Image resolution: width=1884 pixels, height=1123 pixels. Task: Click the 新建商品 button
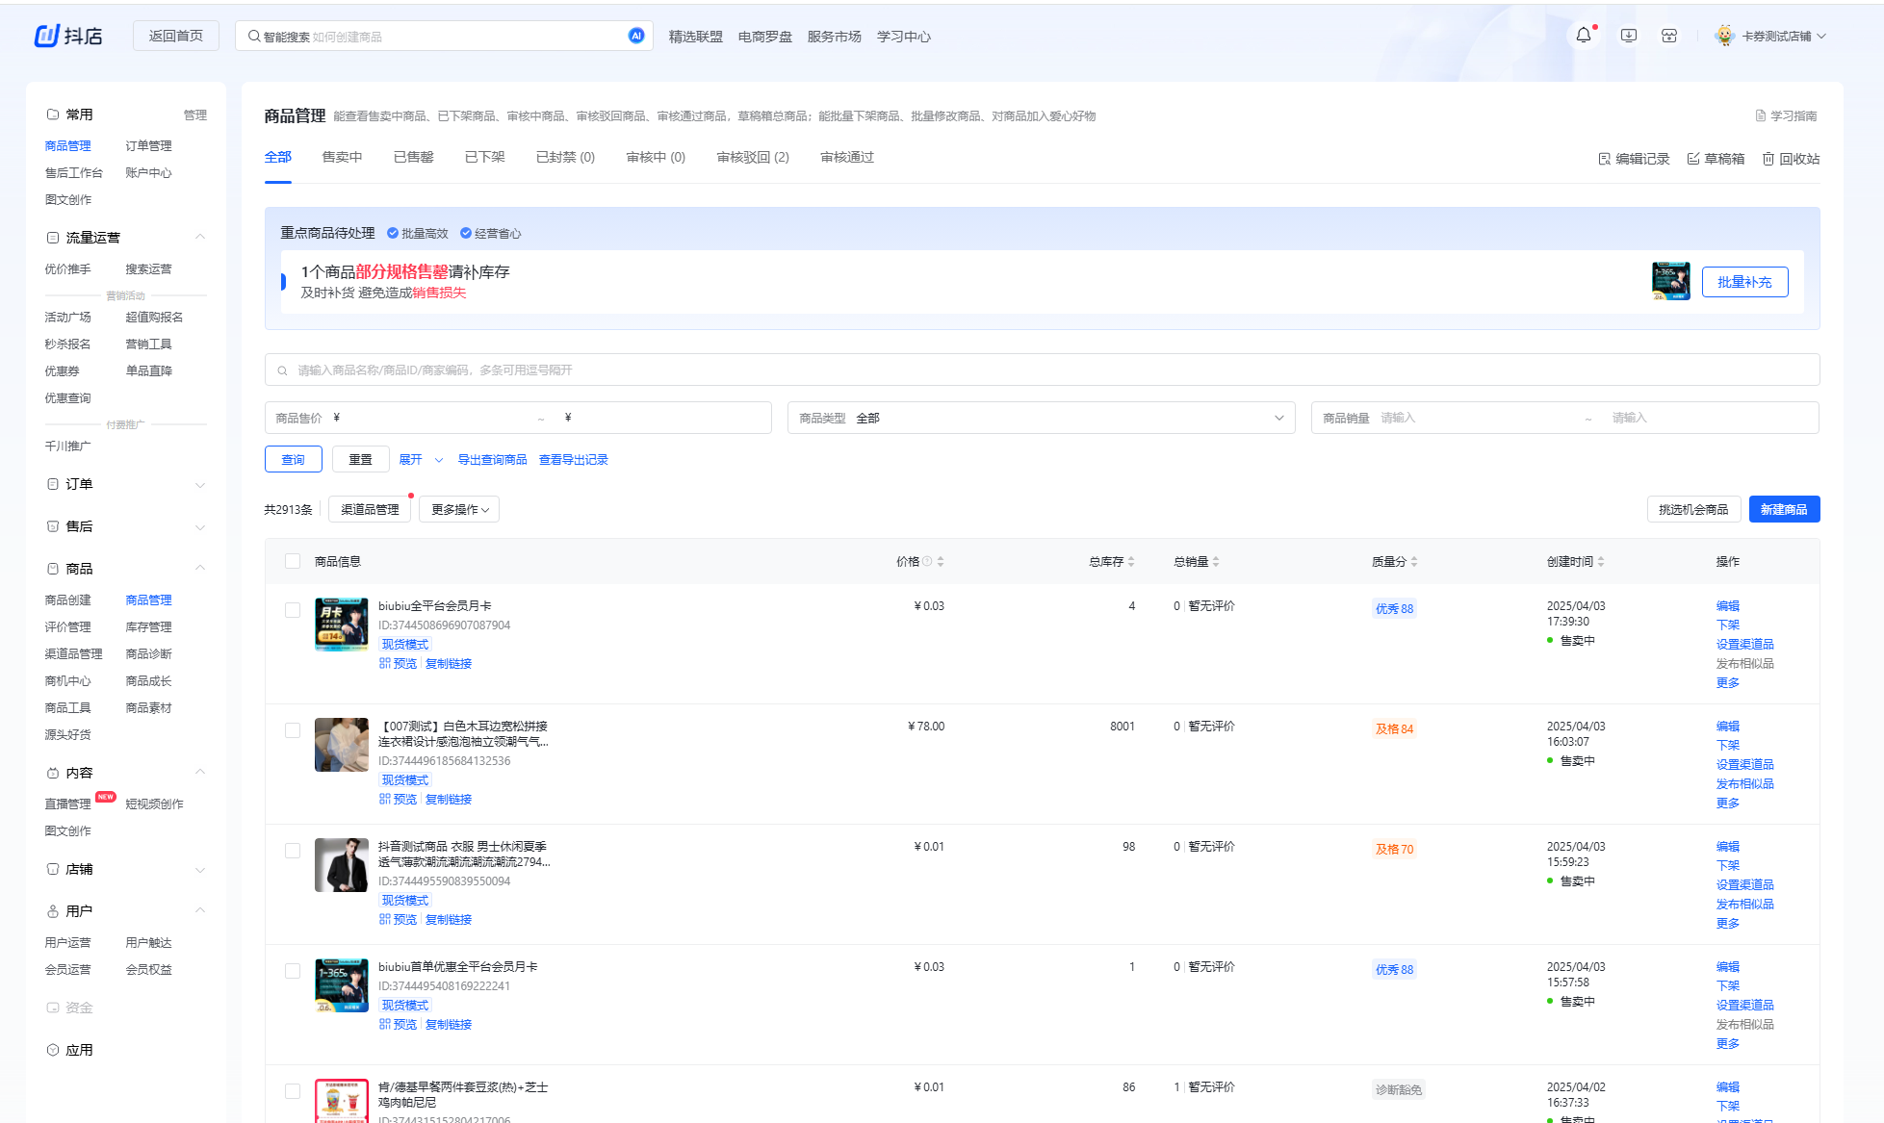tap(1783, 509)
